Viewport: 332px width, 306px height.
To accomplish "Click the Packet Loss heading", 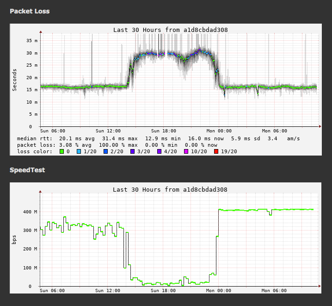I will pyautogui.click(x=30, y=11).
